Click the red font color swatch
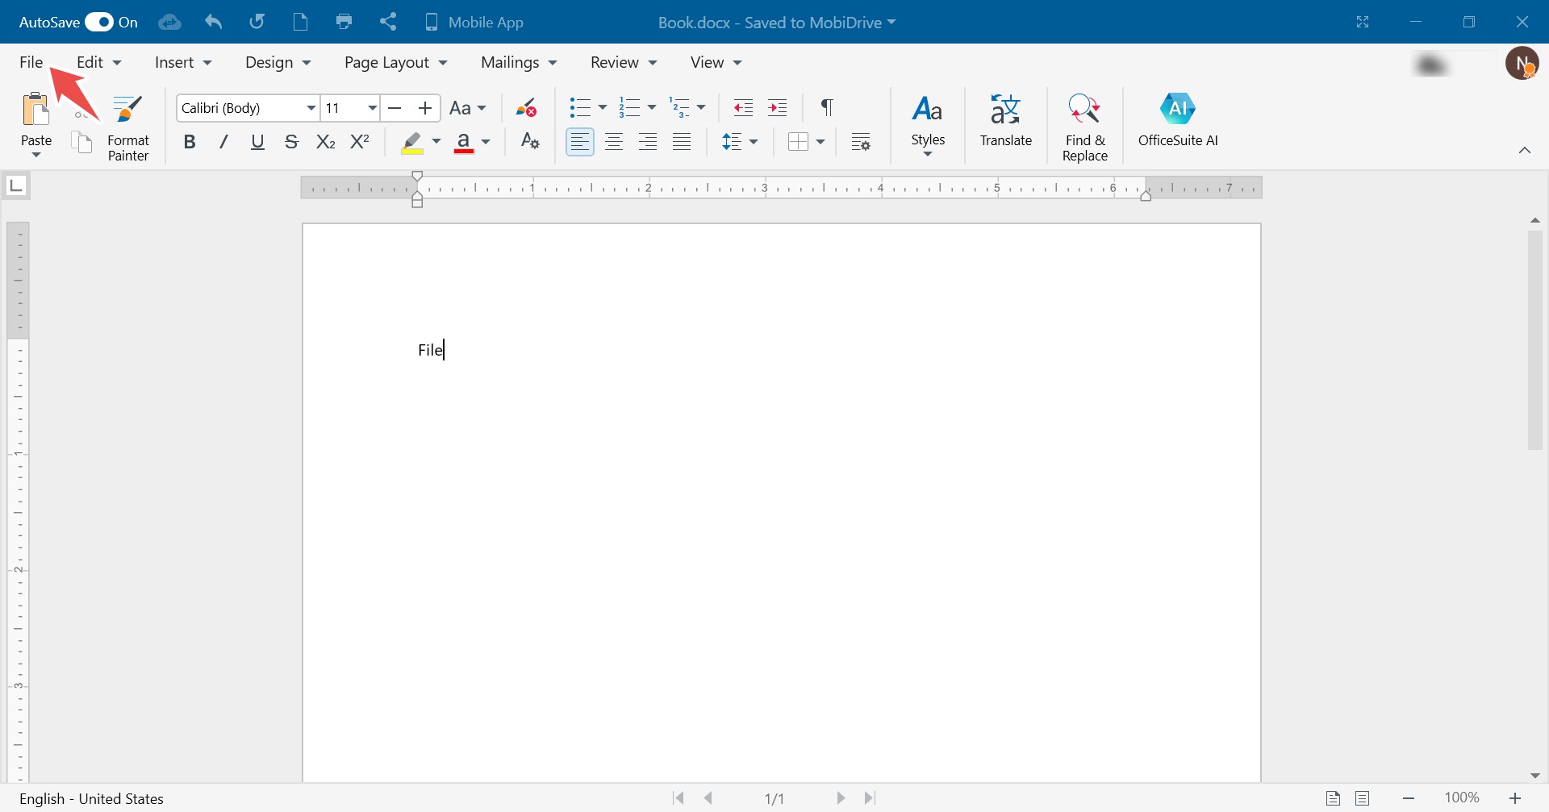The width and height of the screenshot is (1549, 812). [464, 144]
